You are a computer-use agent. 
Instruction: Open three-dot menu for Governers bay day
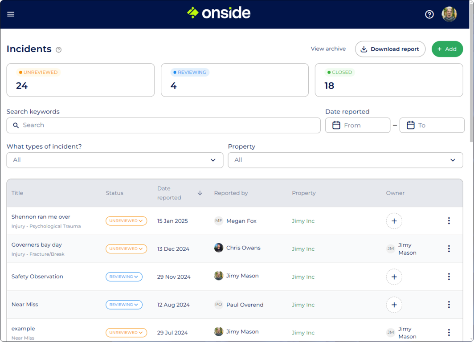449,249
